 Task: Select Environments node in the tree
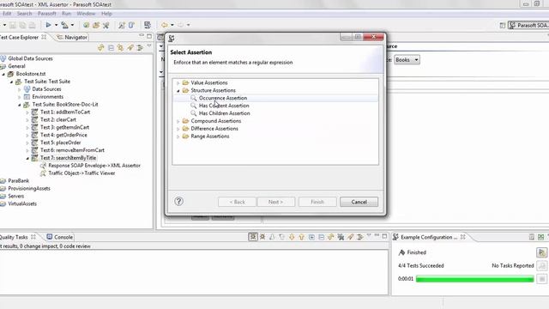coord(48,97)
